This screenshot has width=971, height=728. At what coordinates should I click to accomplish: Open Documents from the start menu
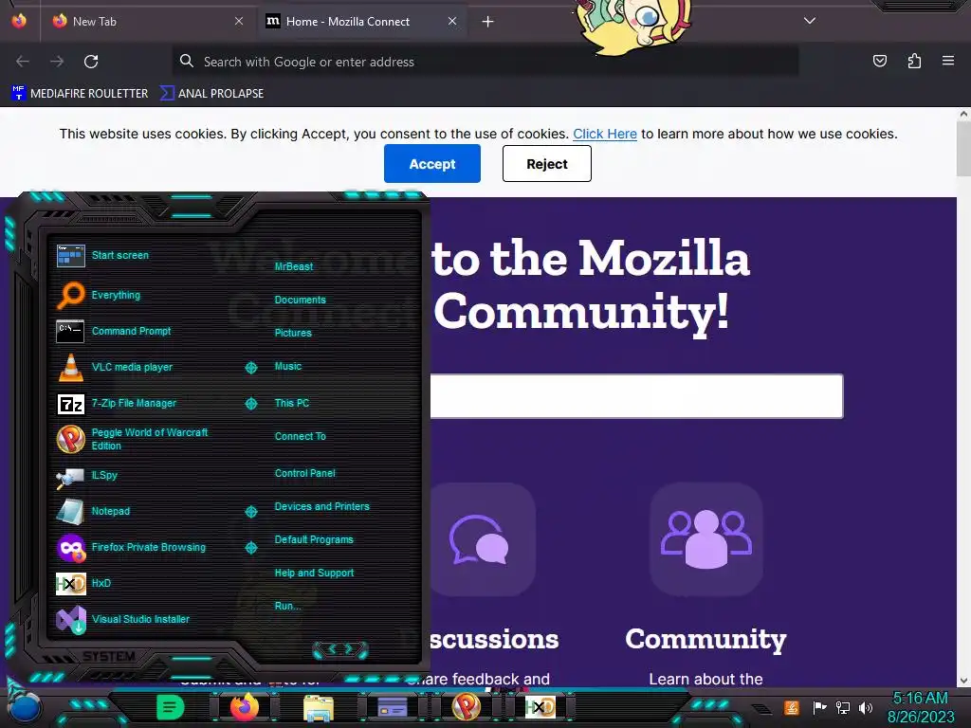[300, 300]
